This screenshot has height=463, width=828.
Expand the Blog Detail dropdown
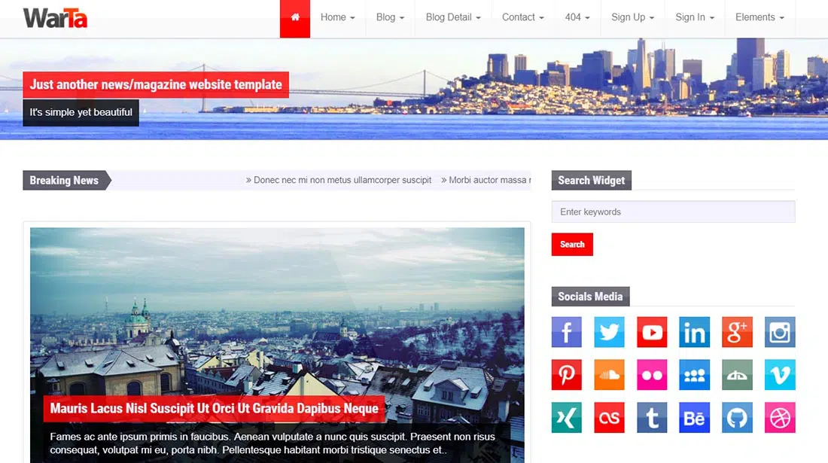point(453,17)
